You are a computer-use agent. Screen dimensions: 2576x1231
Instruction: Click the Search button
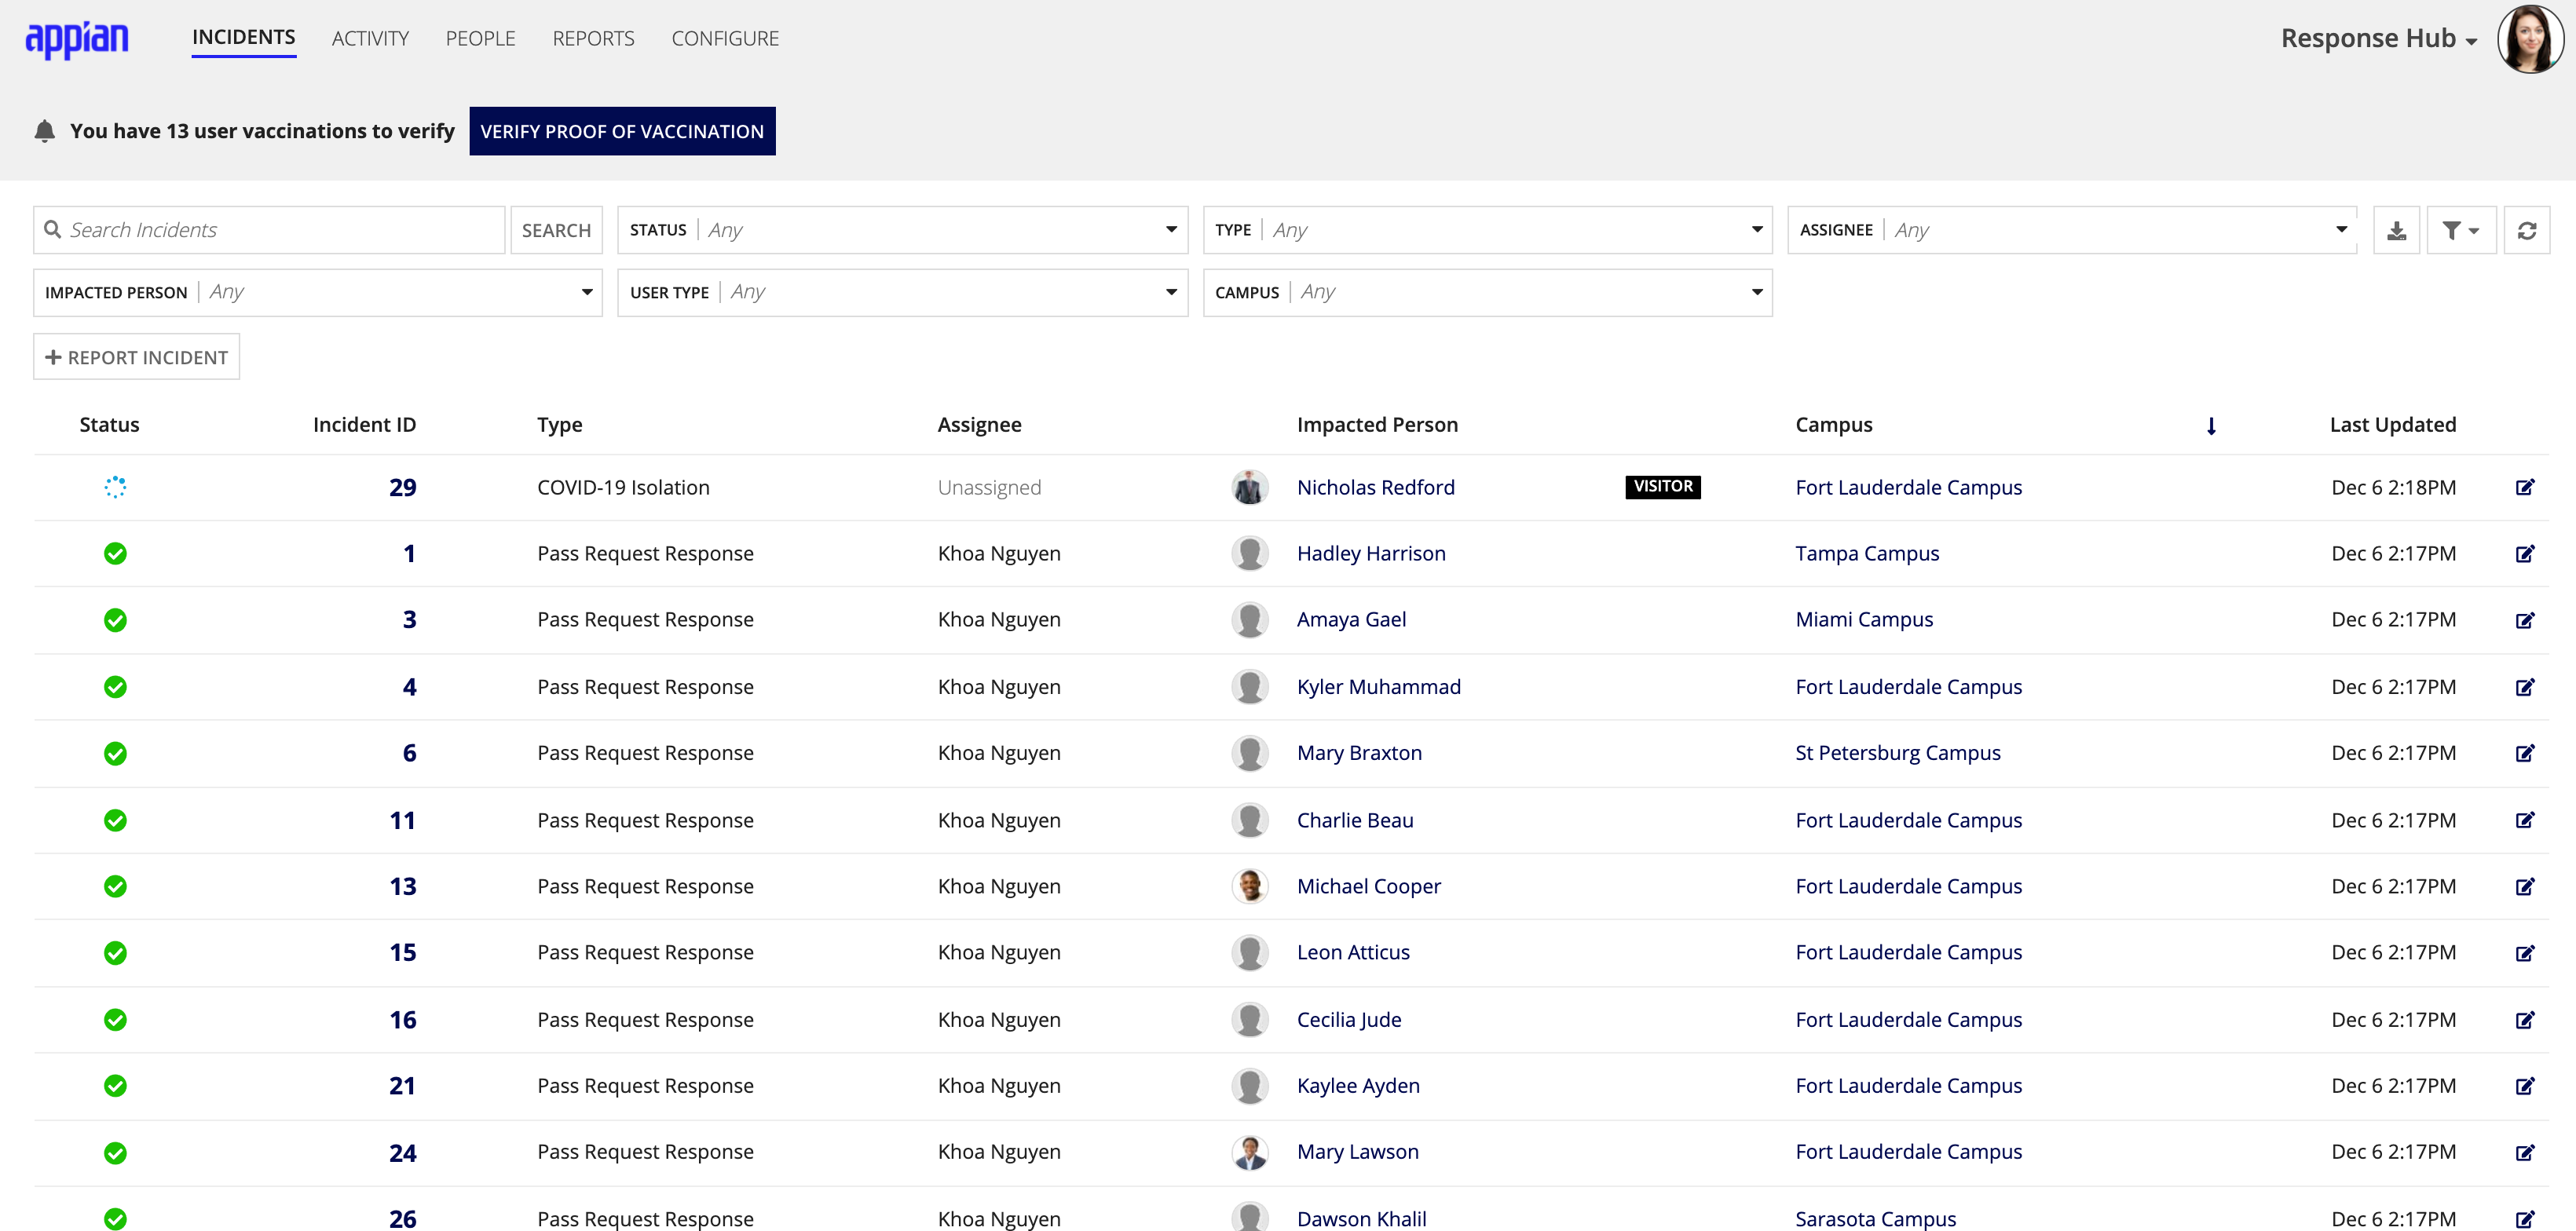tap(556, 230)
